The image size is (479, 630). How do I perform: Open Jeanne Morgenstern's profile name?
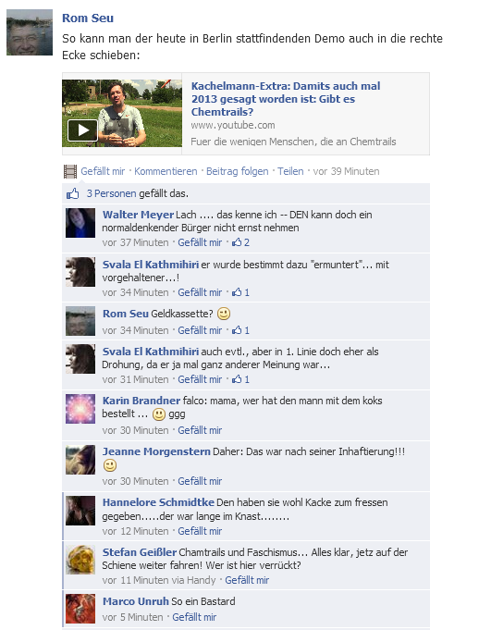156,451
